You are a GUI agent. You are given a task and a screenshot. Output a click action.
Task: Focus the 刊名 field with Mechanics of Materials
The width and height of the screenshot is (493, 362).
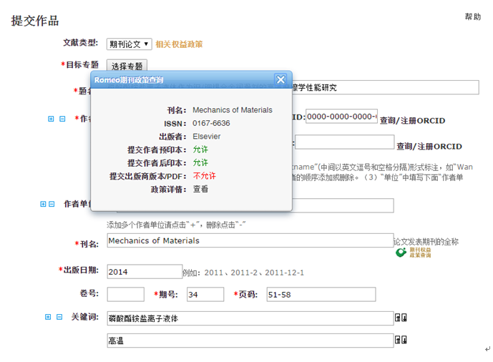(250, 240)
